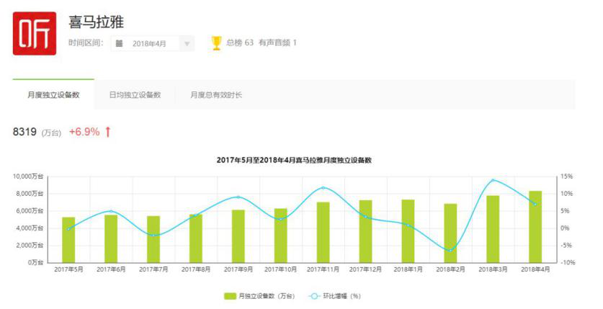Toggle 月独立设备数 green legend swatch

(230, 296)
